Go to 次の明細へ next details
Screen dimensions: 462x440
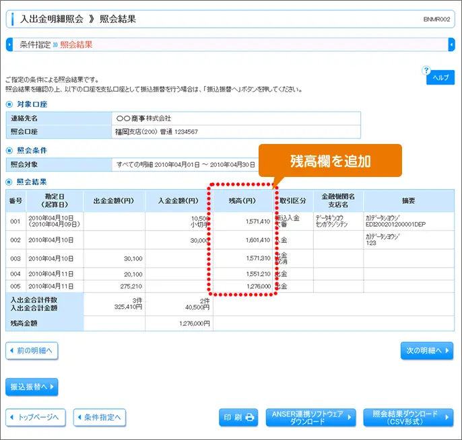click(x=427, y=351)
